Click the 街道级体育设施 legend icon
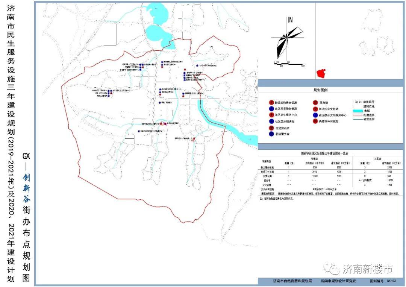 (x=315, y=121)
